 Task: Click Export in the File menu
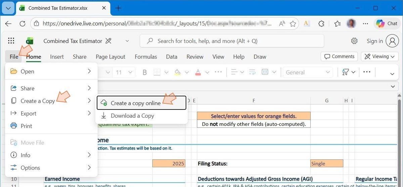click(29, 113)
